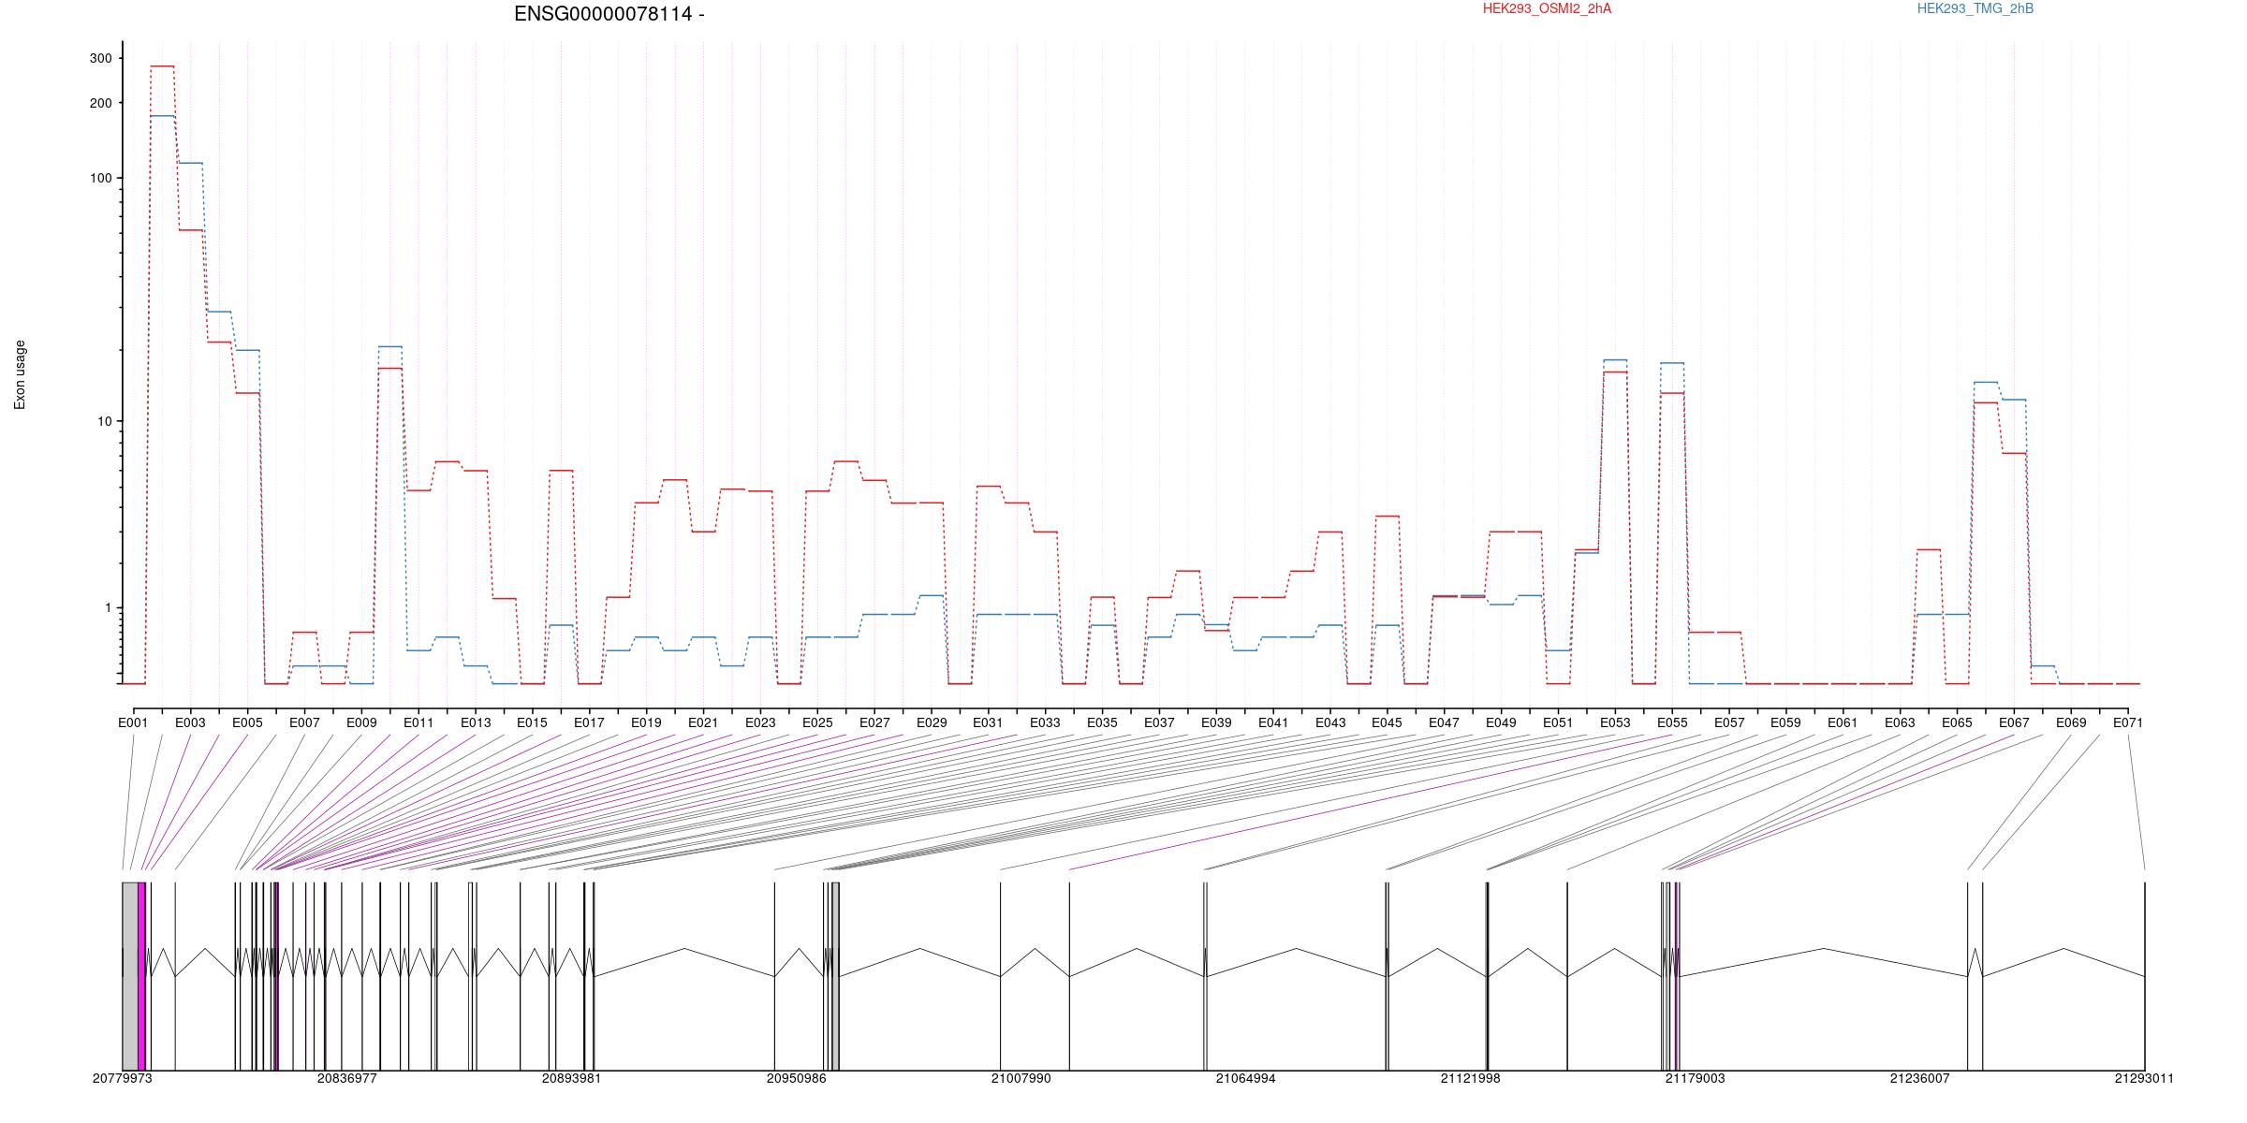Select exon label E035
This screenshot has width=2247, height=1123.
pos(1102,722)
